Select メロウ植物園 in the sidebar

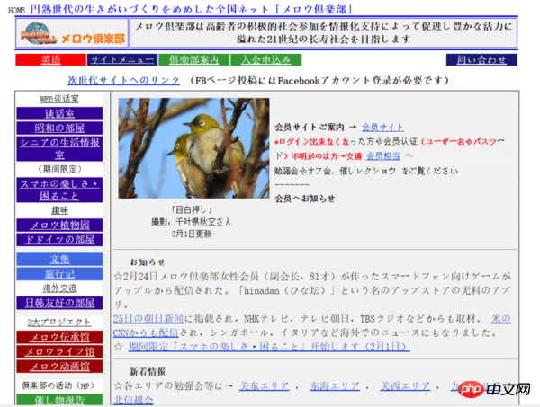pyautogui.click(x=59, y=226)
